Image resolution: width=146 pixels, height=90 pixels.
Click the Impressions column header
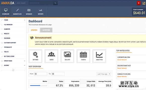coord(75,81)
